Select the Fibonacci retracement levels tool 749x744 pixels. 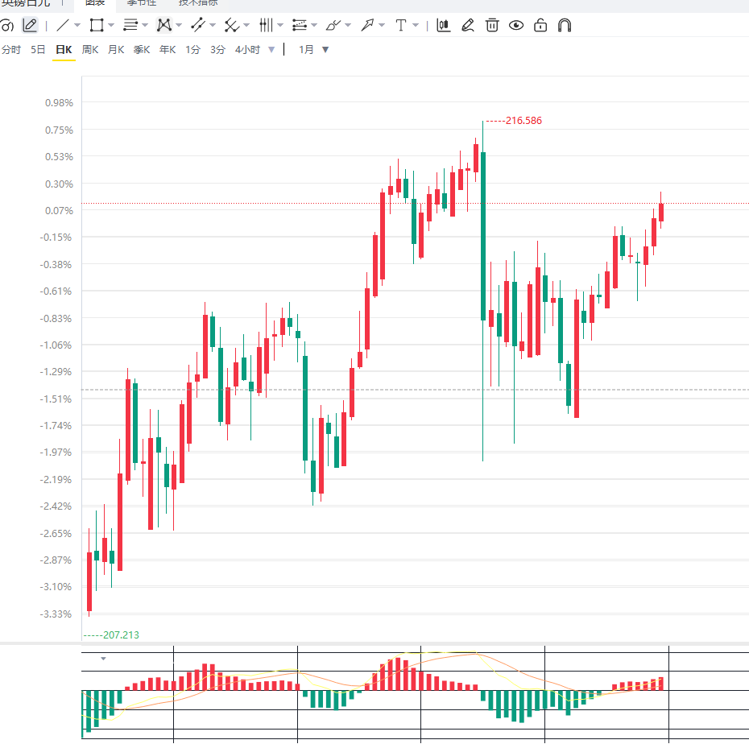[x=300, y=25]
